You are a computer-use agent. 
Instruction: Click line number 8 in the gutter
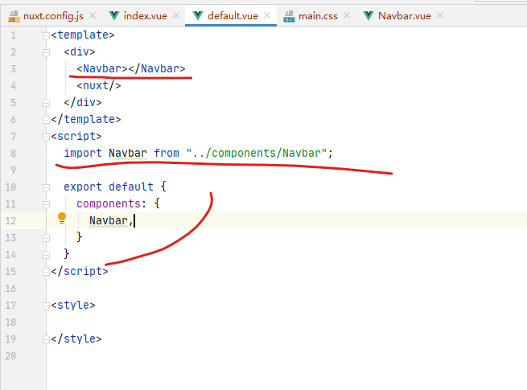pos(13,154)
